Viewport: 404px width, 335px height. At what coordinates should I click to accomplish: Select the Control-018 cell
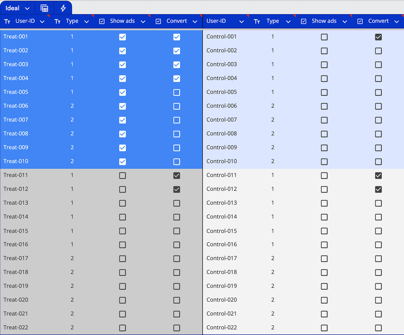pos(222,272)
